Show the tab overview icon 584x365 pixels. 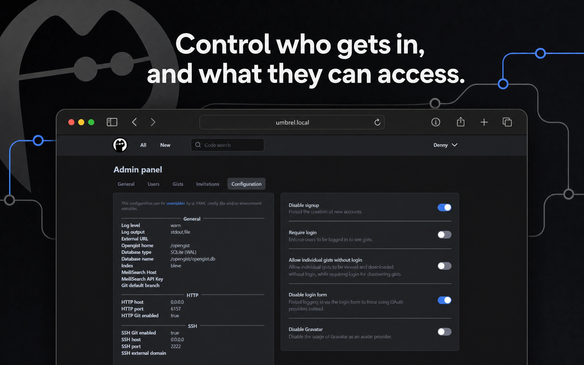(x=507, y=122)
